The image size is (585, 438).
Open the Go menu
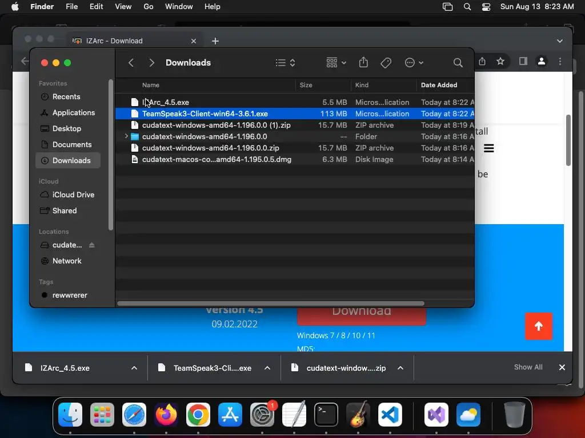[149, 7]
